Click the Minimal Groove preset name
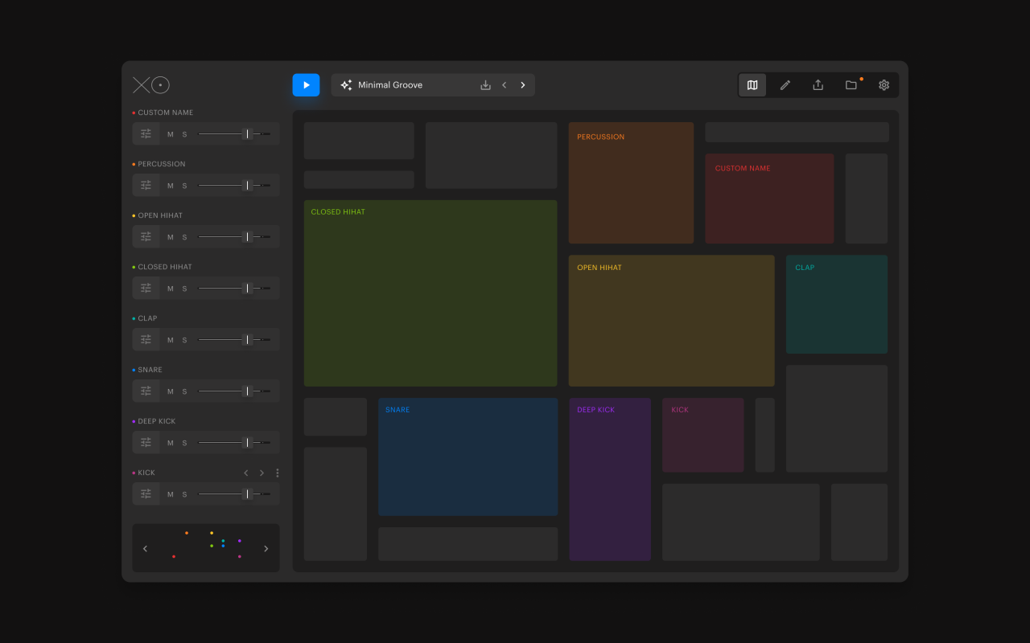The height and width of the screenshot is (643, 1030). pos(390,85)
